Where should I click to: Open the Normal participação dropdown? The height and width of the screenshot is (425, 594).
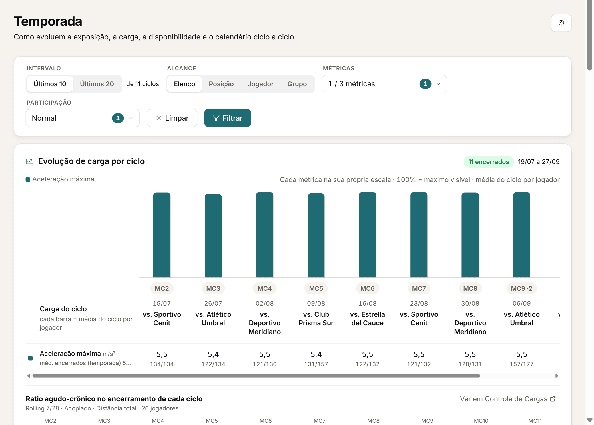(x=83, y=118)
